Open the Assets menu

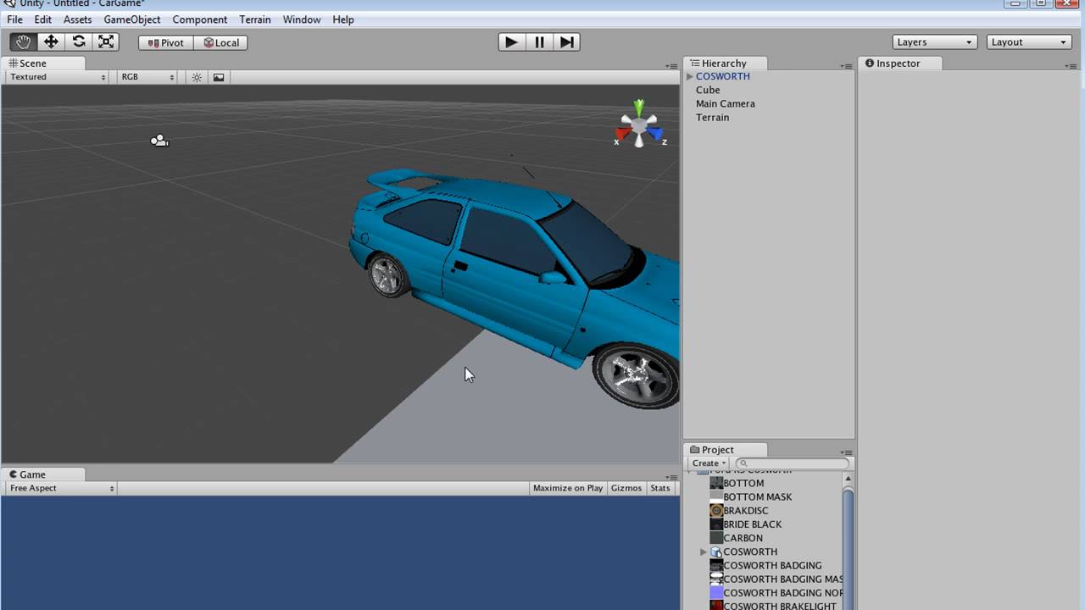(x=77, y=19)
